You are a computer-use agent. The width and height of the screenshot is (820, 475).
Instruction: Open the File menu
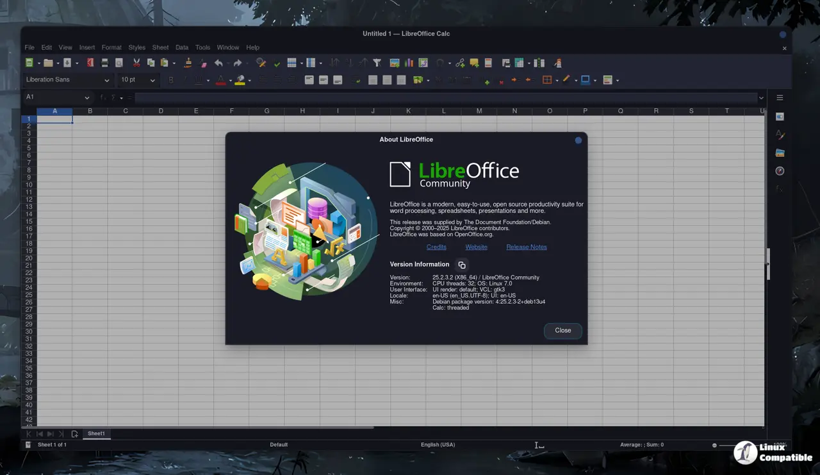tap(29, 47)
